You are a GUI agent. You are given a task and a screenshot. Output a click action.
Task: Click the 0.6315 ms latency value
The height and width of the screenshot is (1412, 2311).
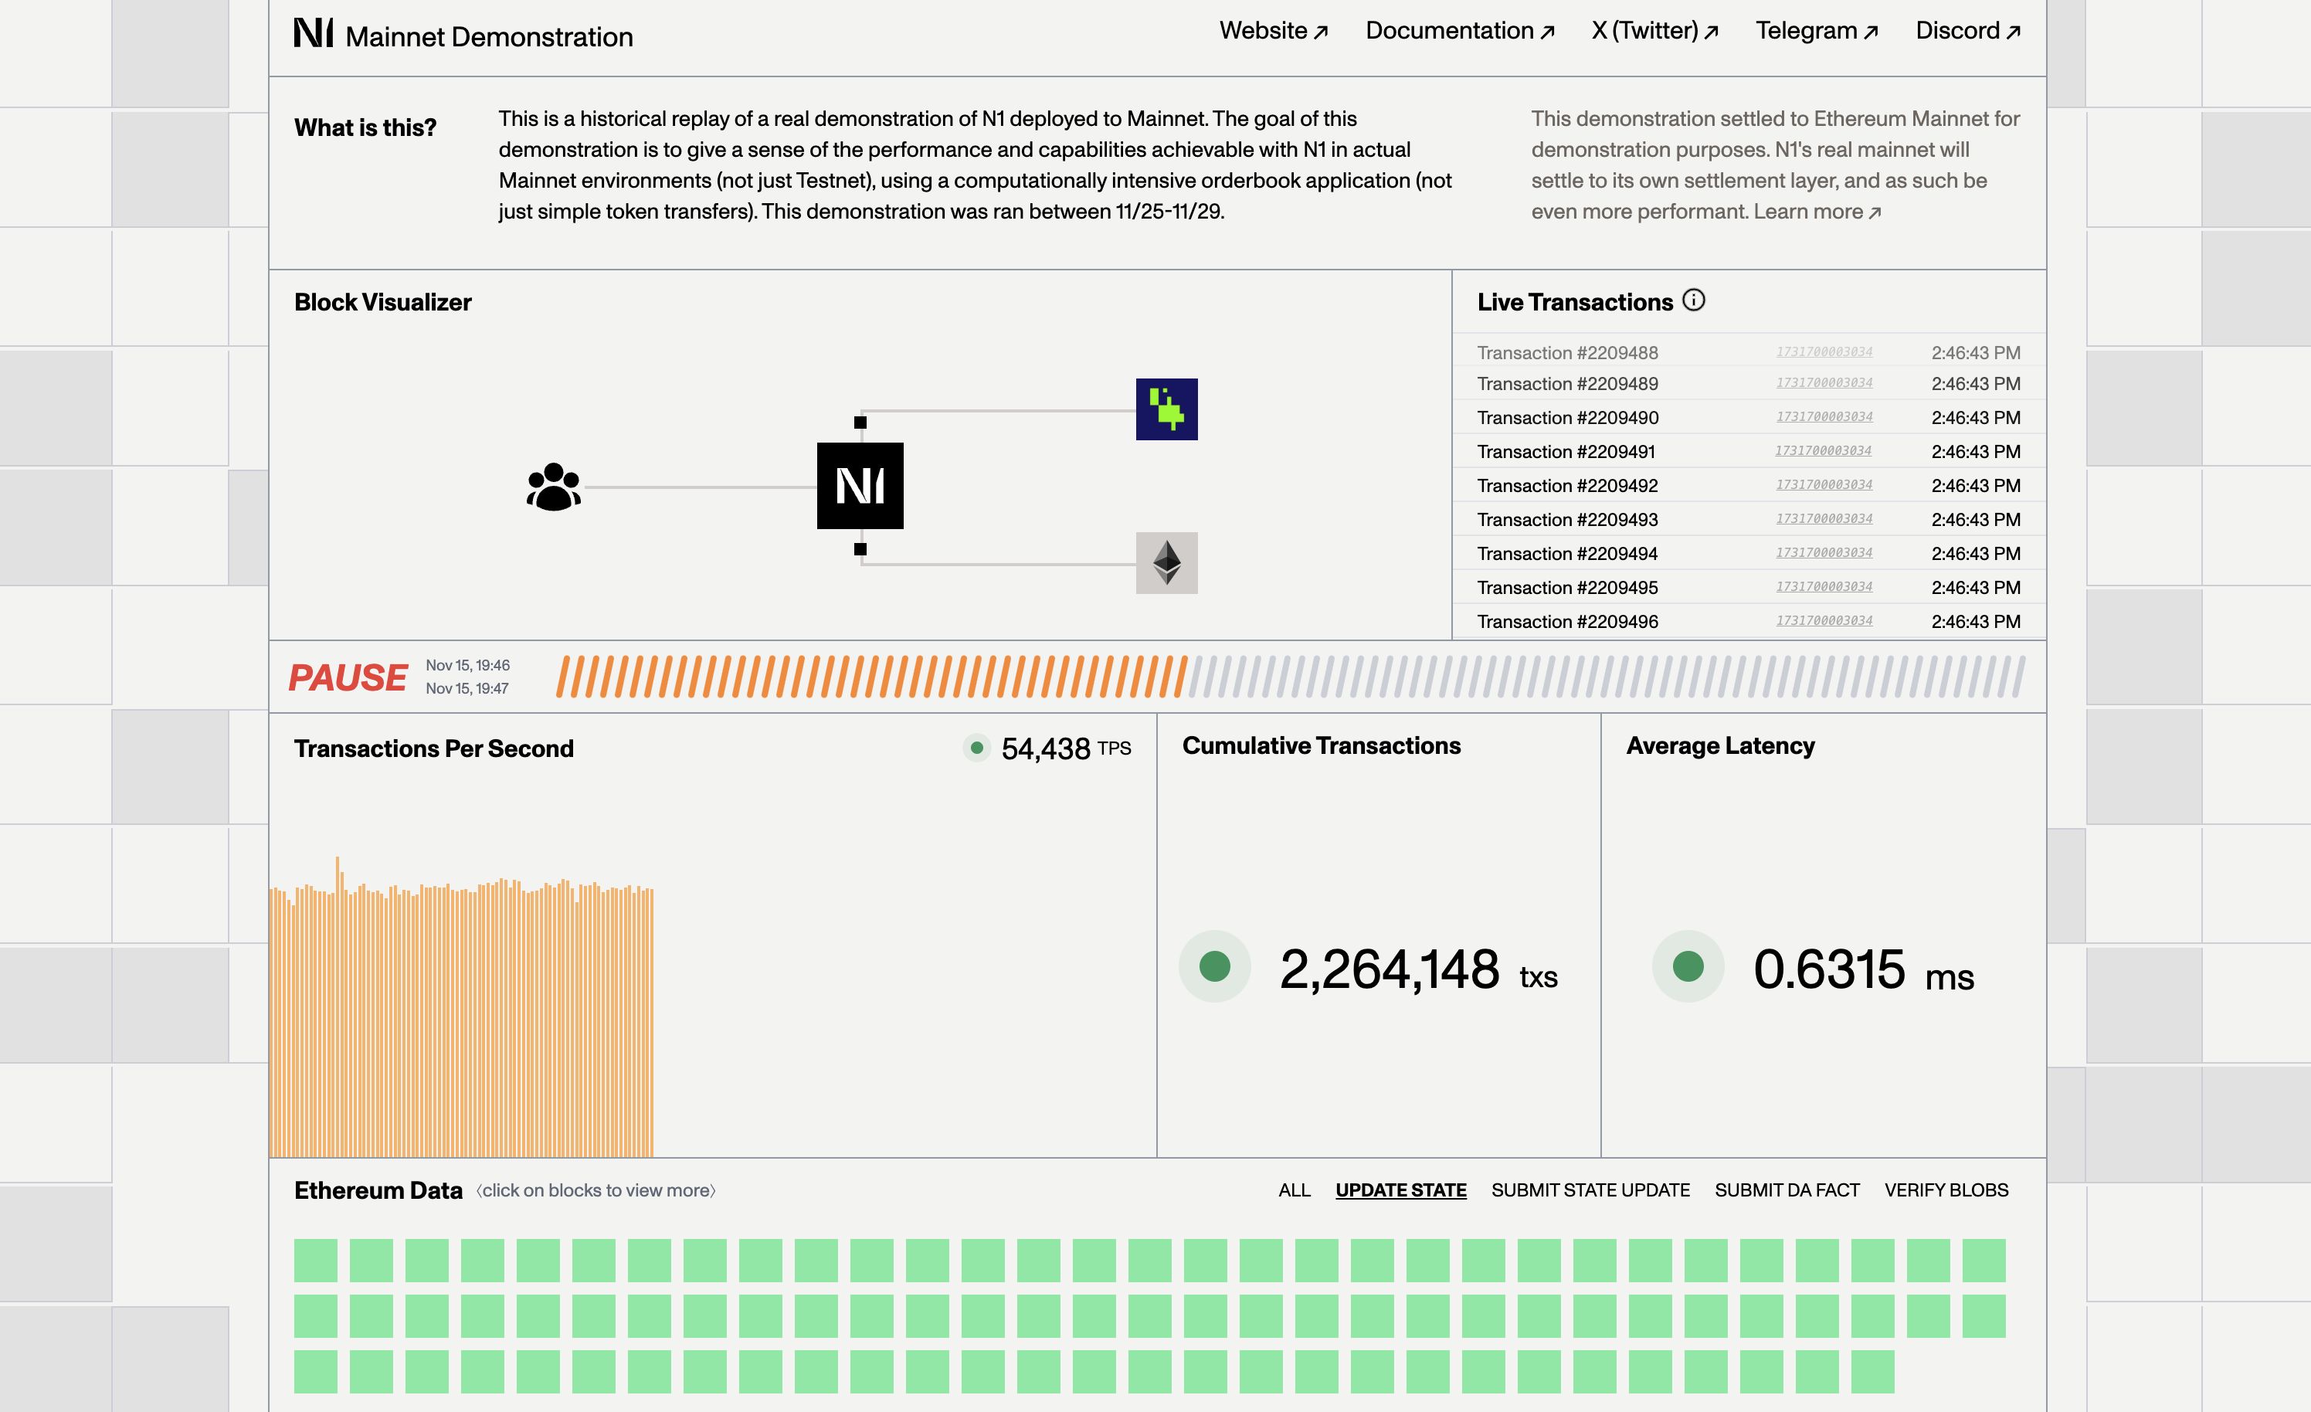pyautogui.click(x=1864, y=969)
